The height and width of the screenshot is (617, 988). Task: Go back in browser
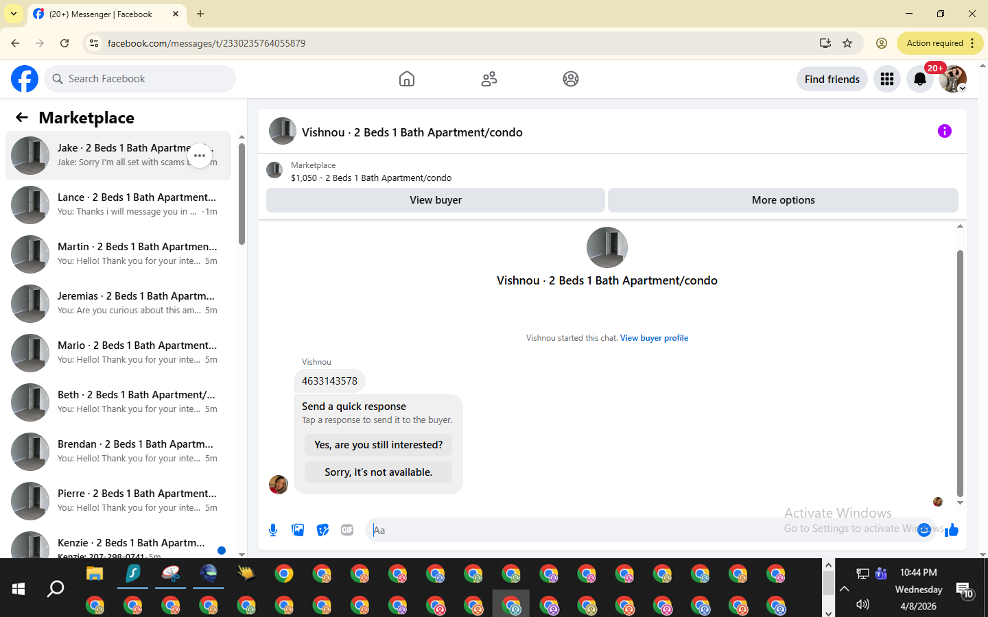pyautogui.click(x=15, y=43)
